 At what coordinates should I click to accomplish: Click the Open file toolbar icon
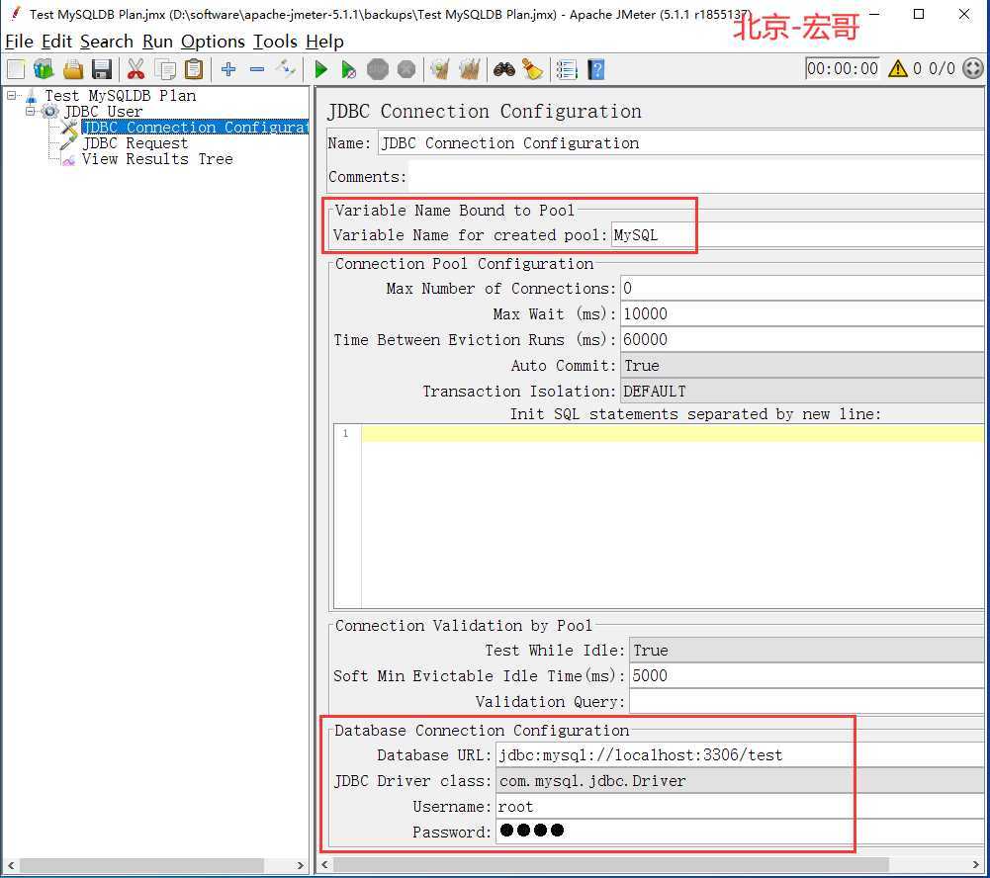click(72, 69)
